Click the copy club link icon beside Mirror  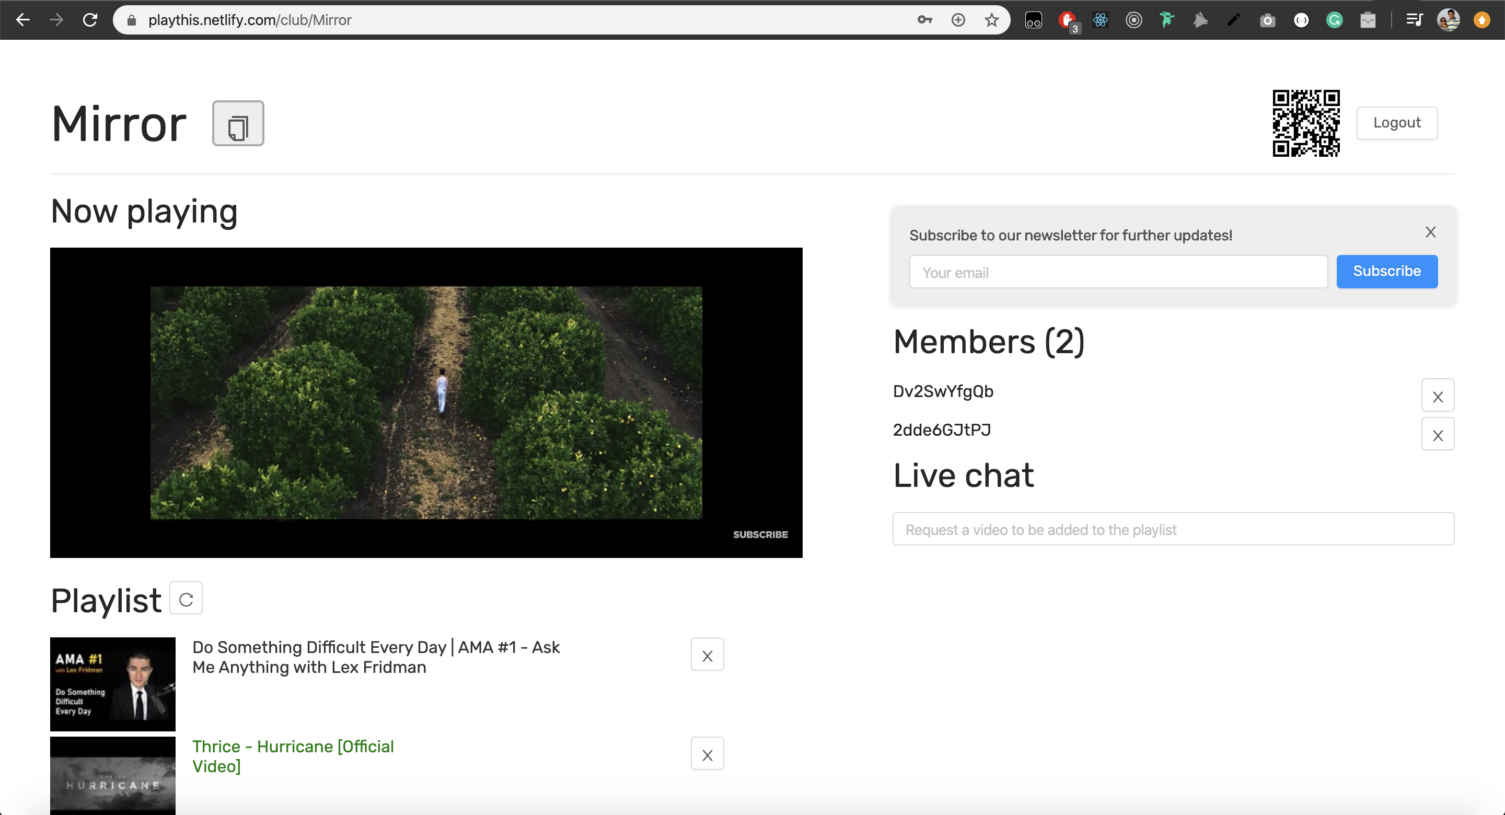(x=238, y=123)
